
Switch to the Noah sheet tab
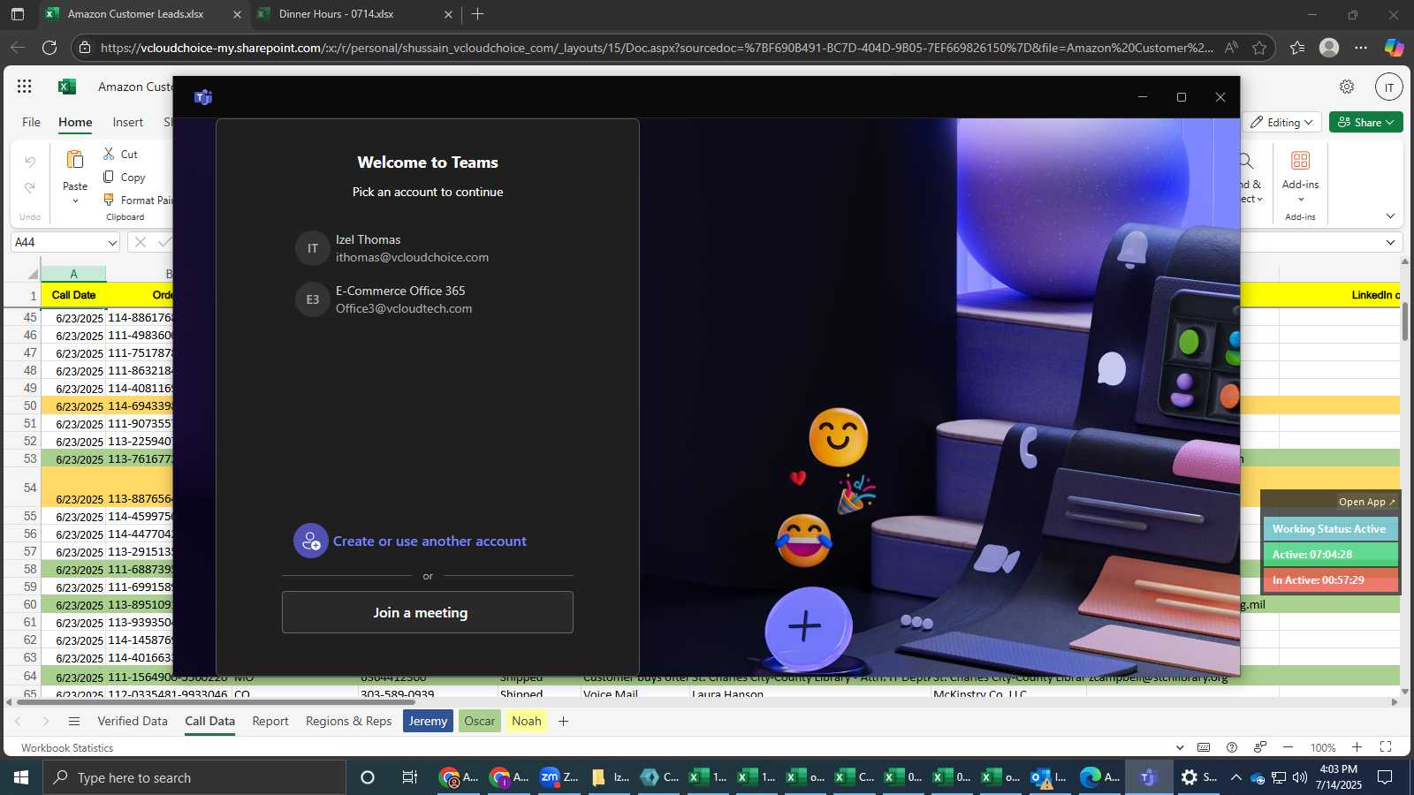527,721
